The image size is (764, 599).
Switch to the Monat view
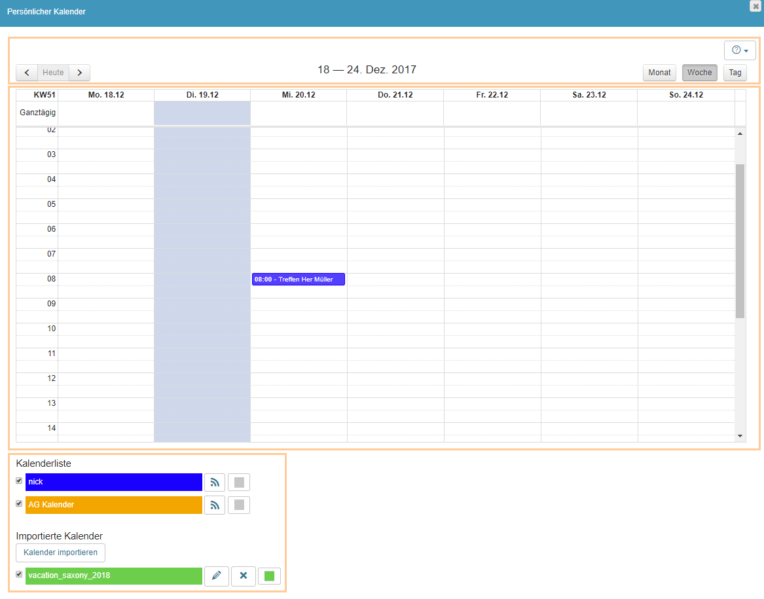coord(659,72)
